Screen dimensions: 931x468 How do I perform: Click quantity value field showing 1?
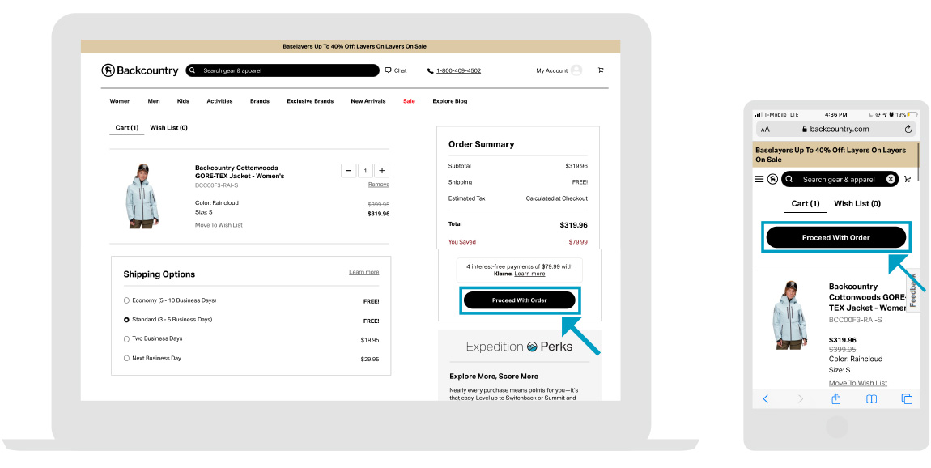[x=365, y=171]
